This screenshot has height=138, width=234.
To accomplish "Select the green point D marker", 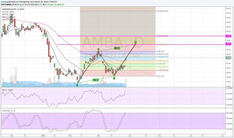I will tap(136, 42).
